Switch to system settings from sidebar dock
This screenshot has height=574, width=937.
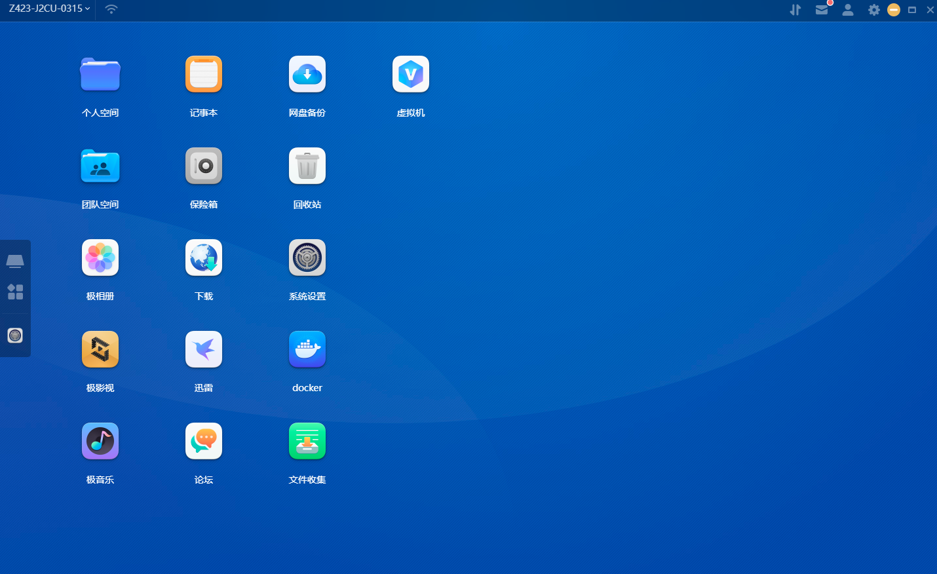click(15, 335)
